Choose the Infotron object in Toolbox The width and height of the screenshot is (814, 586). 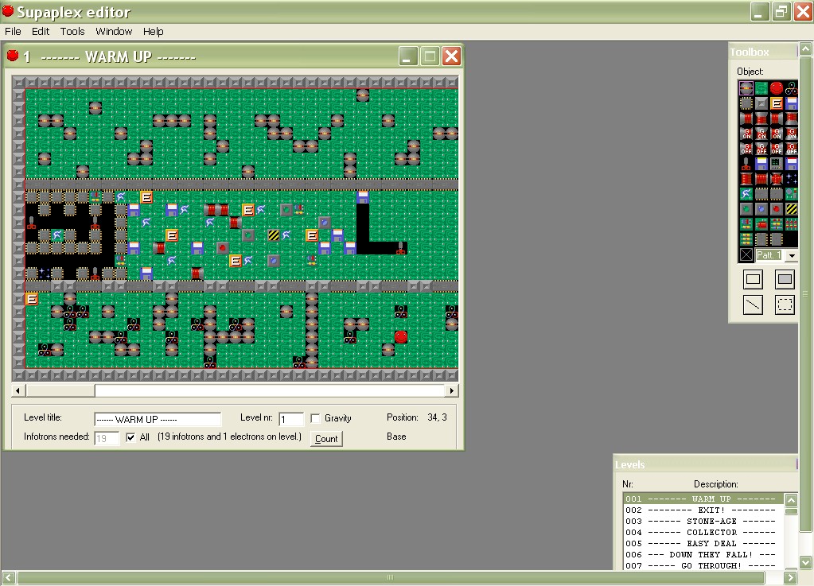[x=791, y=88]
